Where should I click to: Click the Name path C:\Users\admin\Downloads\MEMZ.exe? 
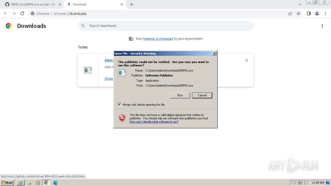[169, 71]
